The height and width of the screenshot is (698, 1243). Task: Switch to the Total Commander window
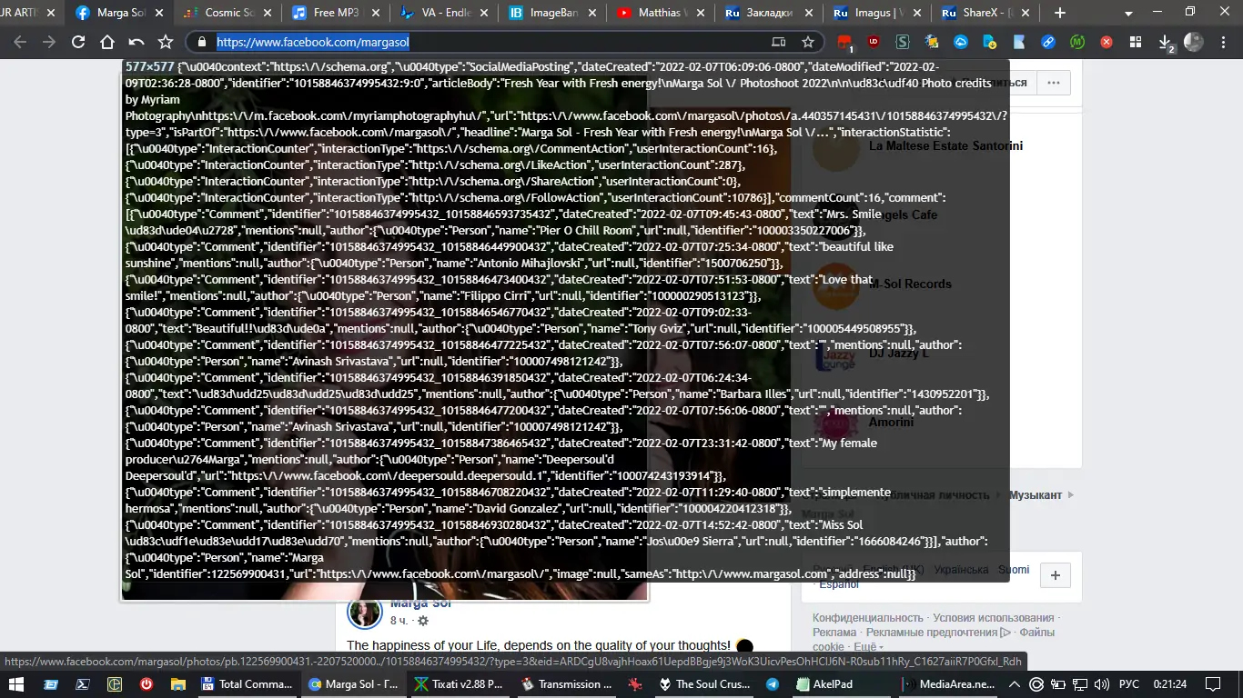click(x=248, y=683)
